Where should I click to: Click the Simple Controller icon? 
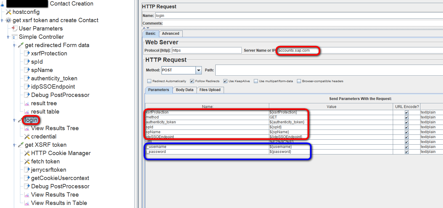click(14, 37)
